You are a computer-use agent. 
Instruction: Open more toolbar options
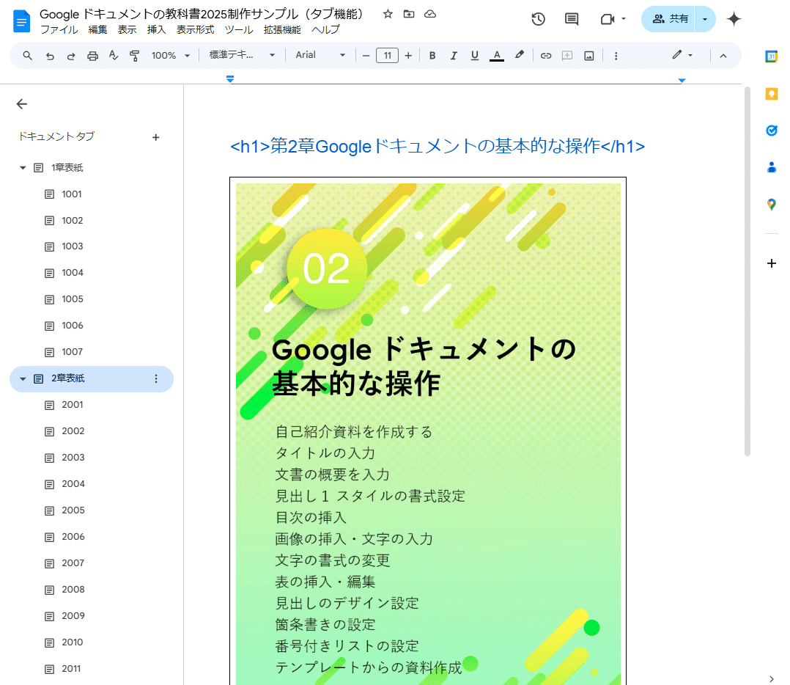point(616,56)
